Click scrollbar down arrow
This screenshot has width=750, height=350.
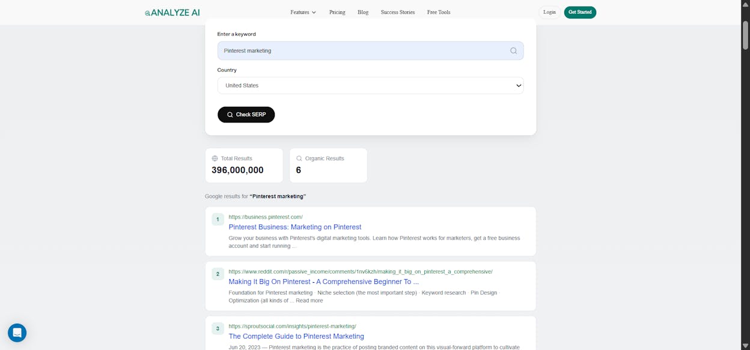(x=745, y=346)
